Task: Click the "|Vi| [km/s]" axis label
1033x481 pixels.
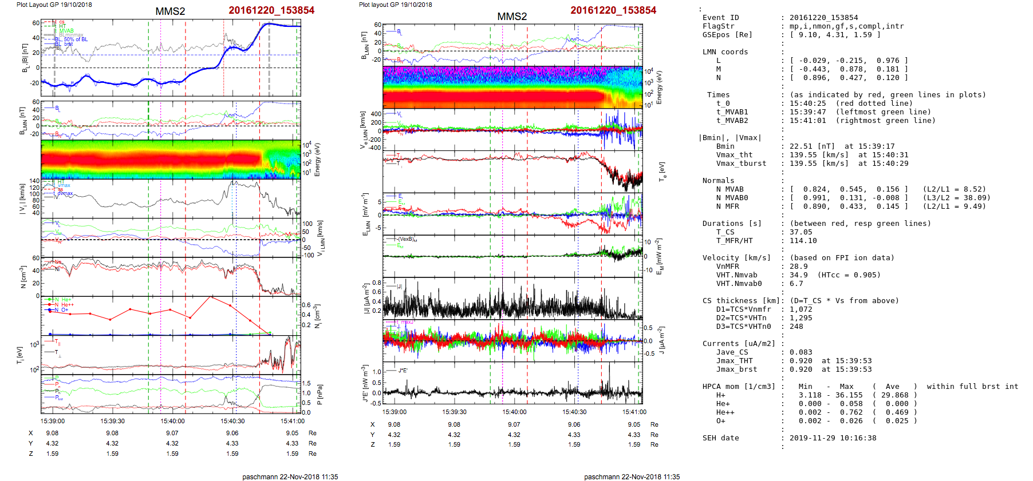Action: coord(22,199)
